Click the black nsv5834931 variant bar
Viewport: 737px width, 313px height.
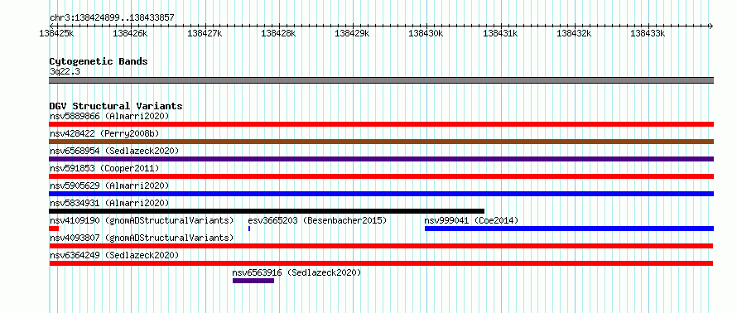(x=267, y=211)
